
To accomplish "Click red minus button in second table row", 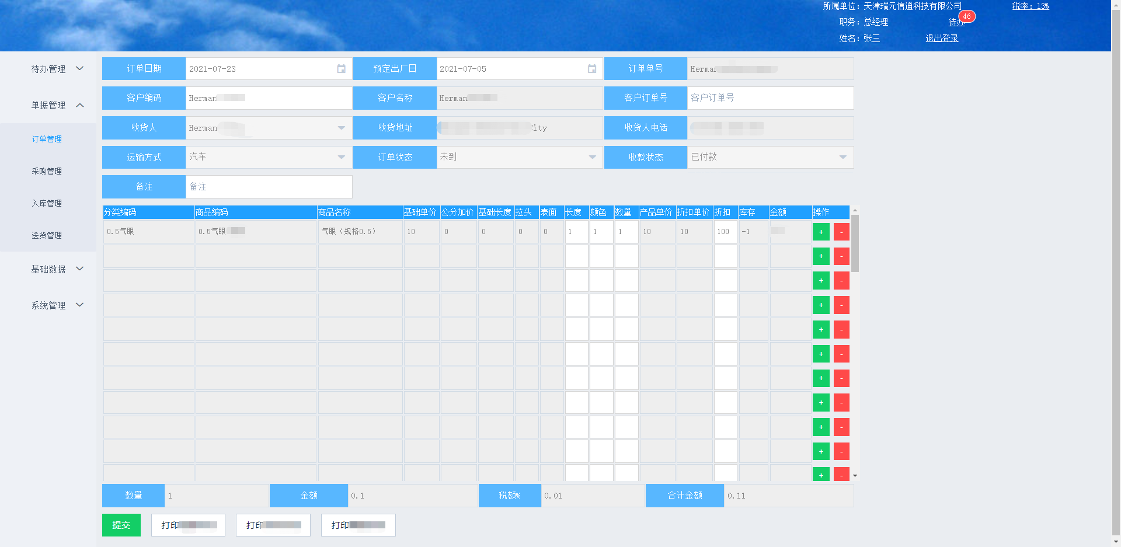I will (841, 256).
